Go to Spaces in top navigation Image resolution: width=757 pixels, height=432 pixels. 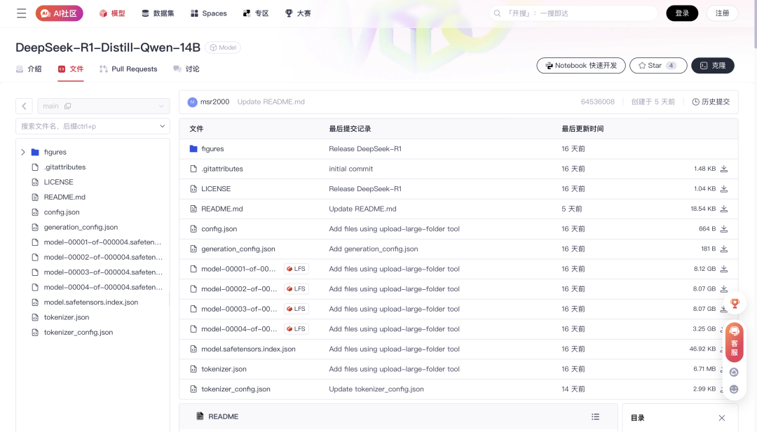pos(209,13)
